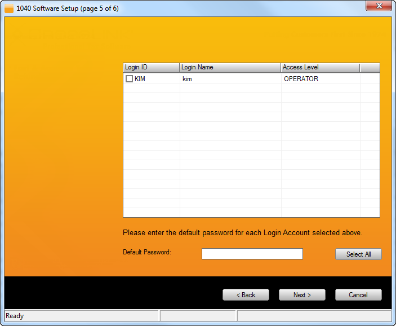
Task: Close the 1040 Software Setup window
Action: (x=379, y=7)
